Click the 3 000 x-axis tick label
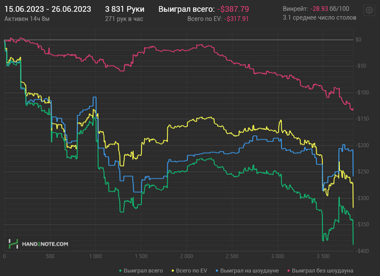 [278, 256]
